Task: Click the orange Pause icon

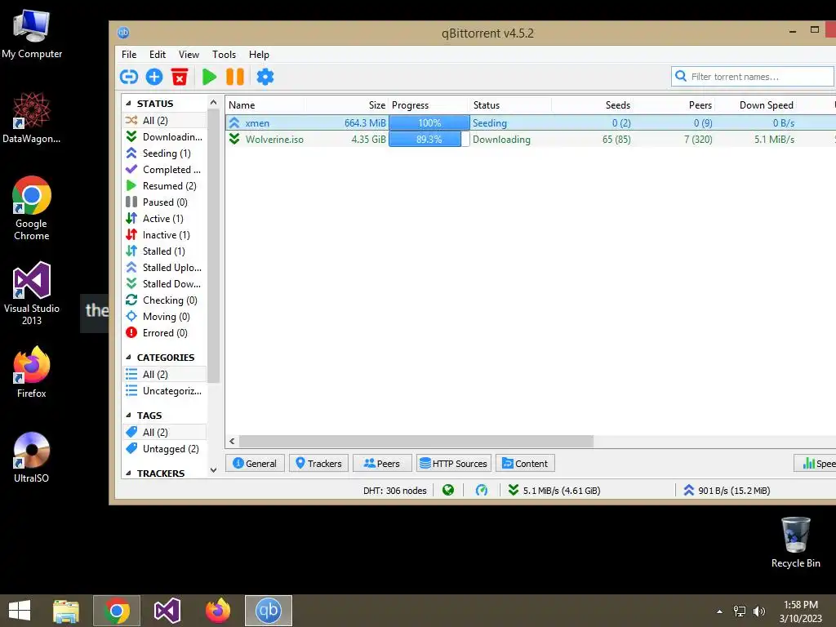Action: [x=235, y=77]
